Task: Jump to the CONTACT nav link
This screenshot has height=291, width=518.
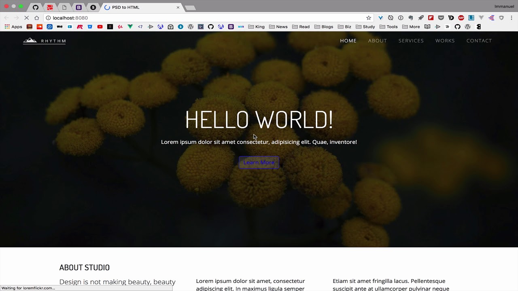Action: click(479, 40)
